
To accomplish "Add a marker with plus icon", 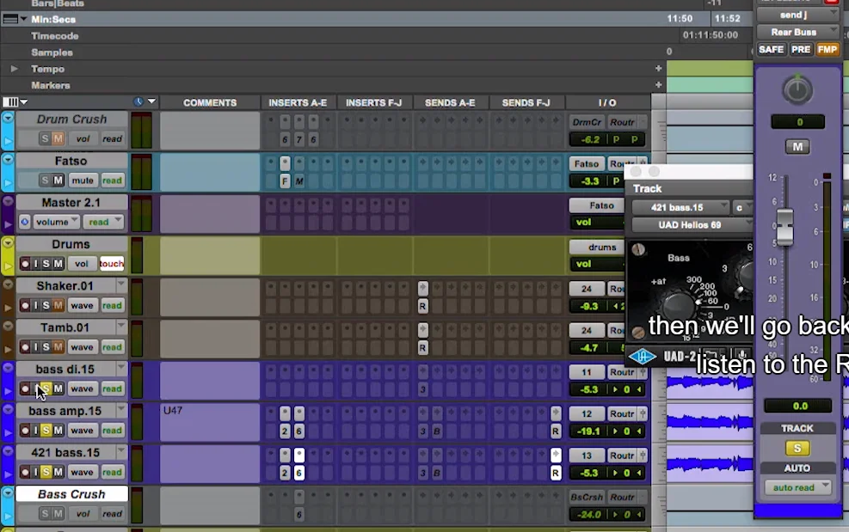I will (658, 85).
